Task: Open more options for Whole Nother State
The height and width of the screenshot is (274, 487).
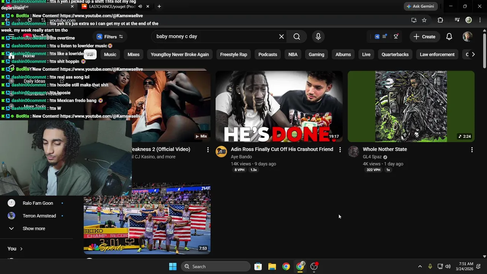Action: (472, 150)
